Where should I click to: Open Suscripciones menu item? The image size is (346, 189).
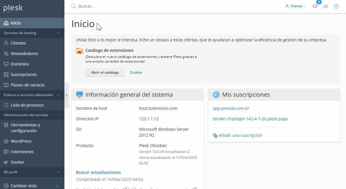point(32,75)
